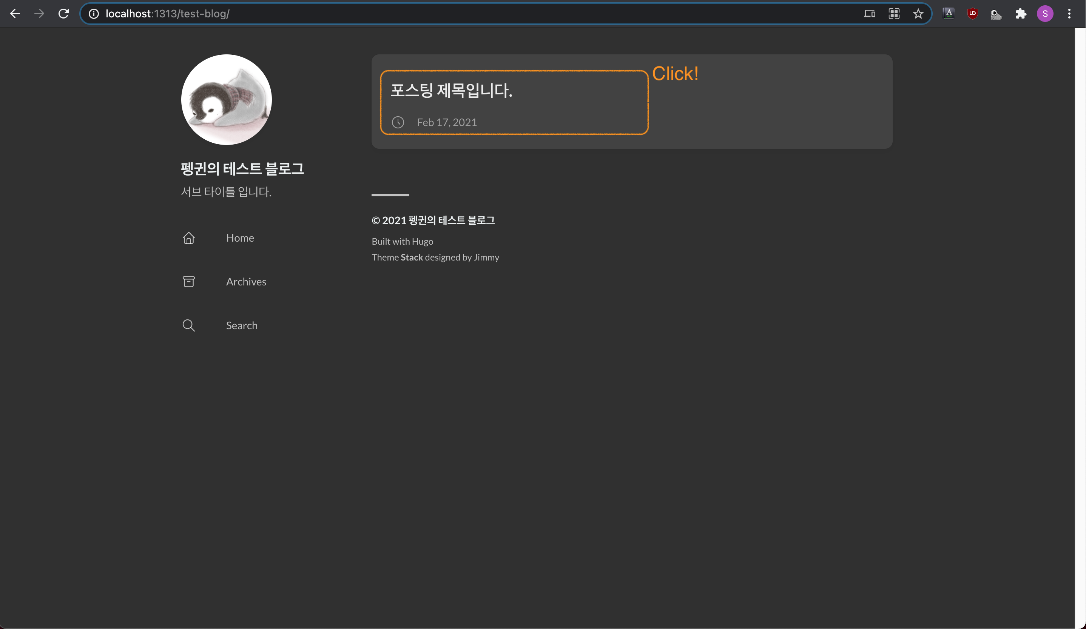Screen dimensions: 1086x629
Task: Open Search from the sidebar
Action: (241, 325)
